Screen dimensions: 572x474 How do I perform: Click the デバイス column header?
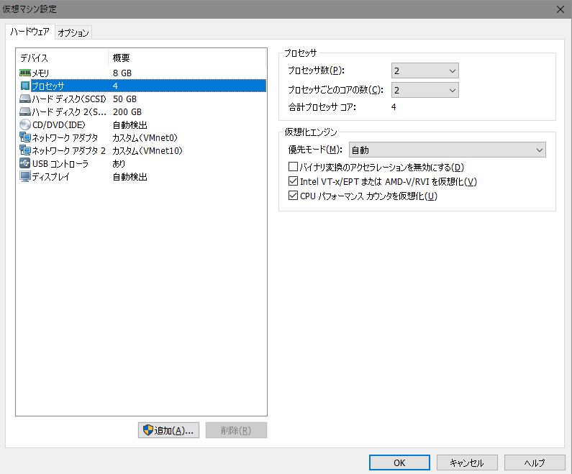pos(63,58)
